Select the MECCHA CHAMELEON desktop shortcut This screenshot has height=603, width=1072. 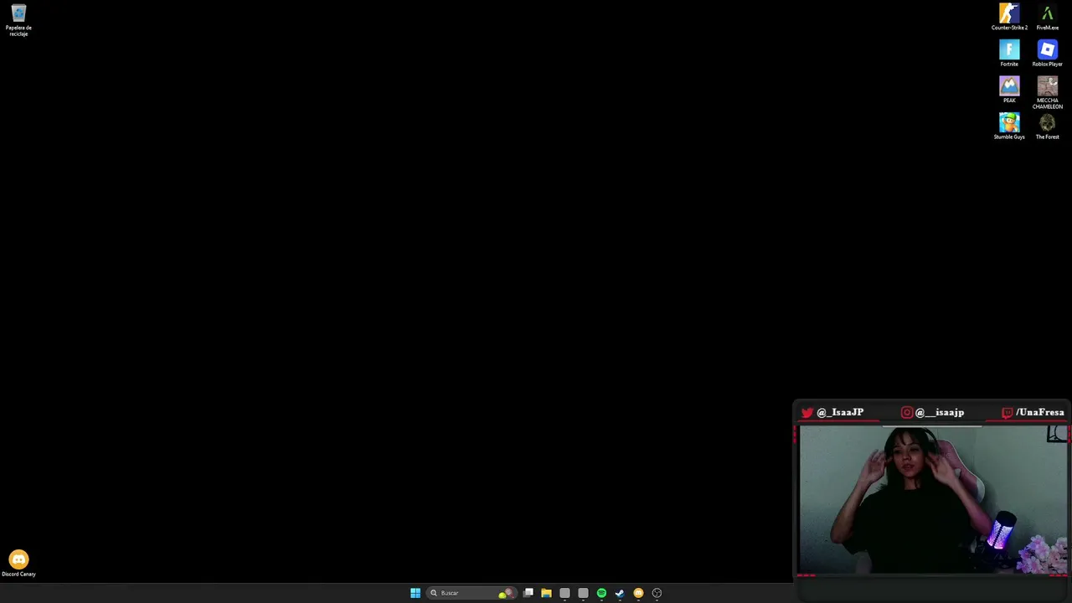[1047, 93]
